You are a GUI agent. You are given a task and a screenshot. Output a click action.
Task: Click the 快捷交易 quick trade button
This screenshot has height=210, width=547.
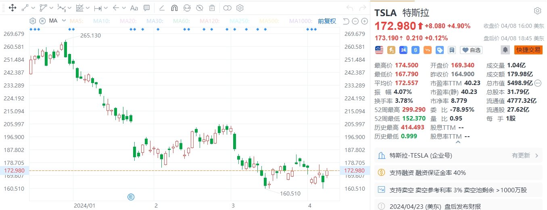tap(528, 50)
